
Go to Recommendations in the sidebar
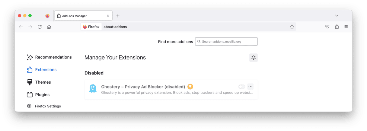[53, 57]
